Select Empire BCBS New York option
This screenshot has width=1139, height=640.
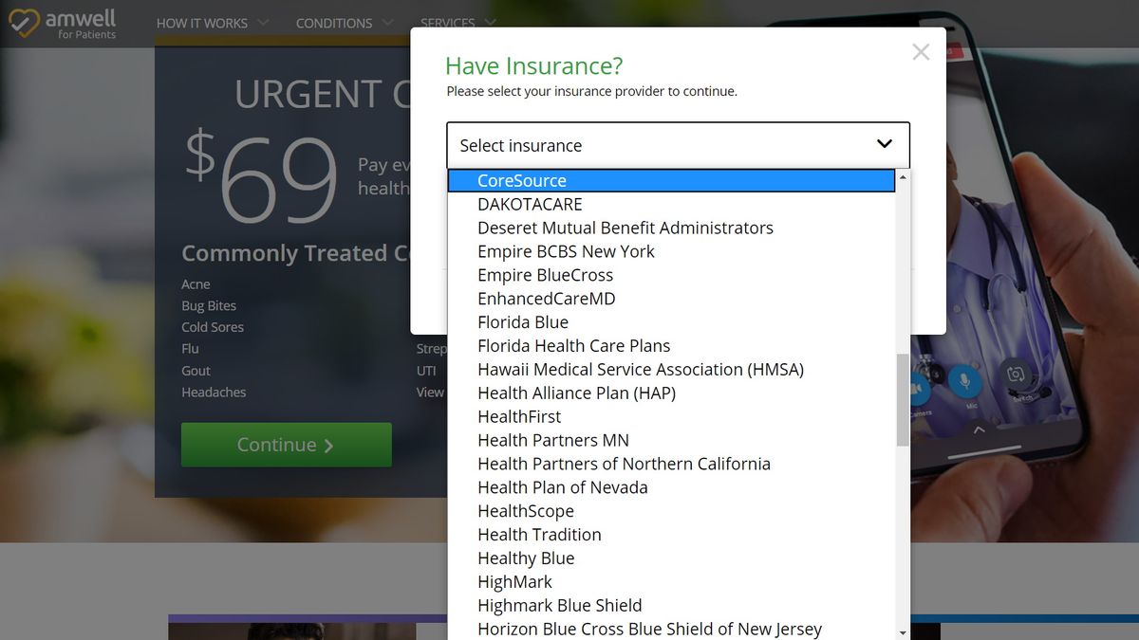pos(566,251)
